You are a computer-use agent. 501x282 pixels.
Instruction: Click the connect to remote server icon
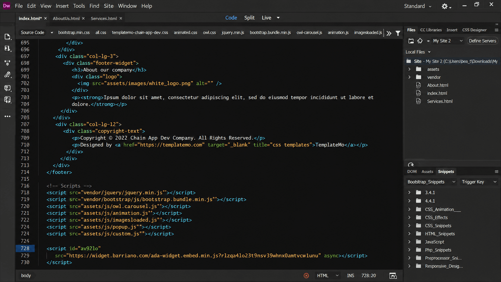point(411,41)
